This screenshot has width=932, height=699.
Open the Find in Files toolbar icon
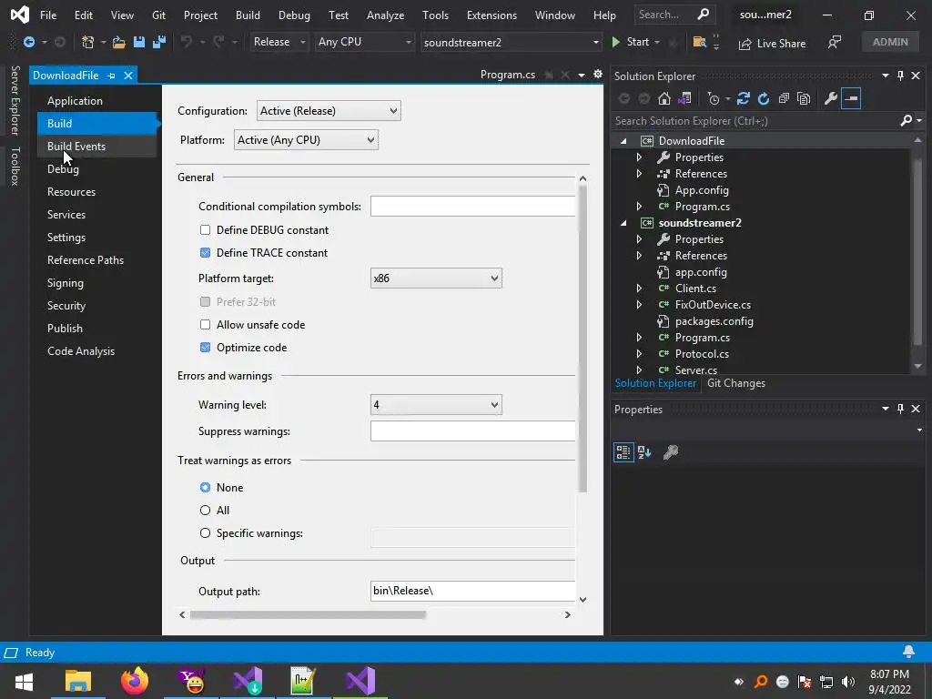[x=700, y=42]
